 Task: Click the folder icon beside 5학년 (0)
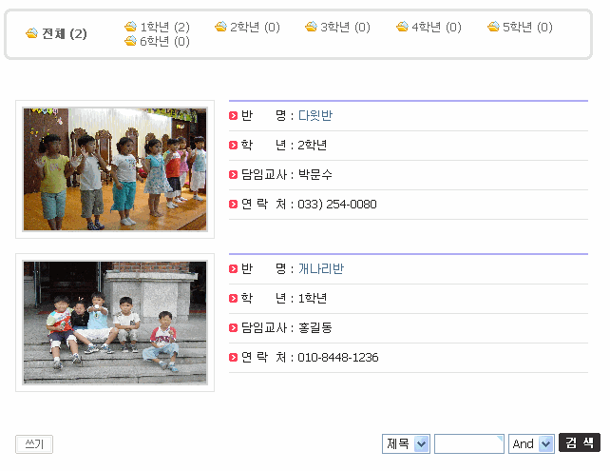pos(493,27)
